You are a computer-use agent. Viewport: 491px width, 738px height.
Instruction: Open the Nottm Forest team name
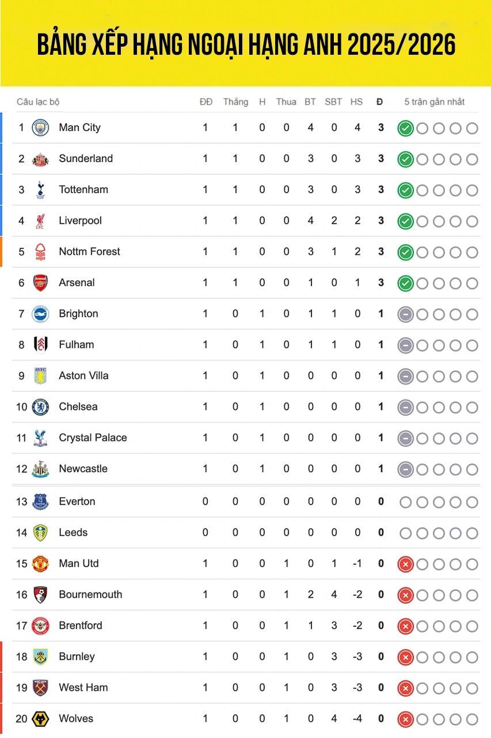[x=89, y=251]
